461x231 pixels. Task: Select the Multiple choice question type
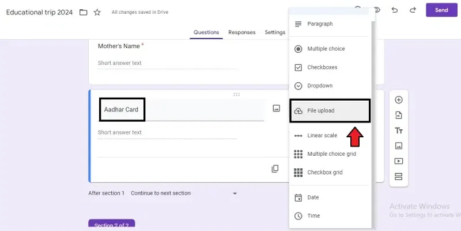[x=326, y=49]
